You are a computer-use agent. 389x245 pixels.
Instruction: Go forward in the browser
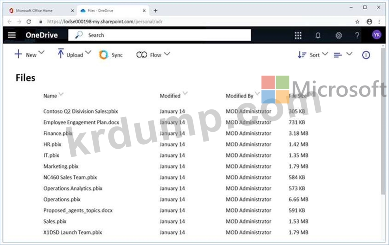coord(19,22)
